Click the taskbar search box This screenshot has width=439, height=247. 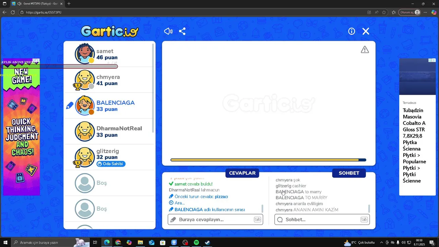point(50,243)
